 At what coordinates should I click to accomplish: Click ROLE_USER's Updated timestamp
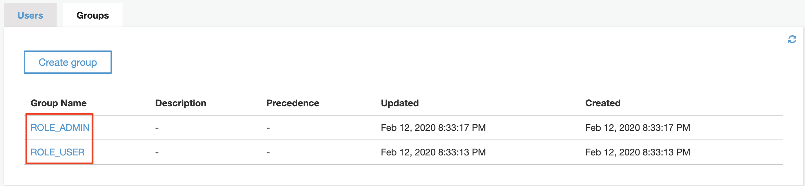(433, 152)
